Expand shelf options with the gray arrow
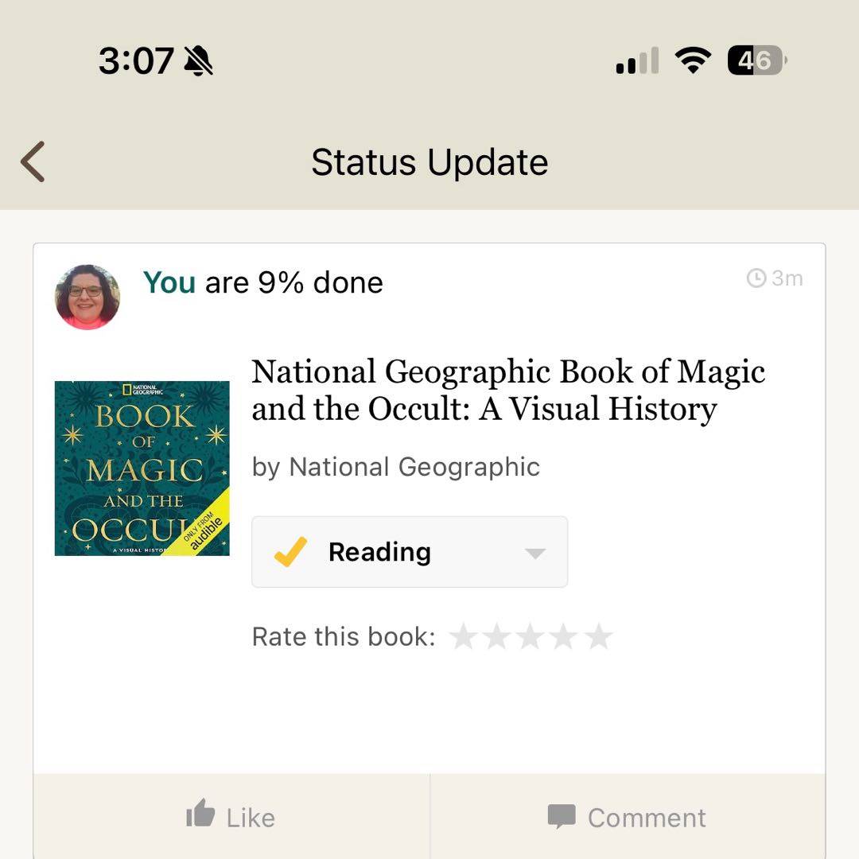 pyautogui.click(x=535, y=553)
